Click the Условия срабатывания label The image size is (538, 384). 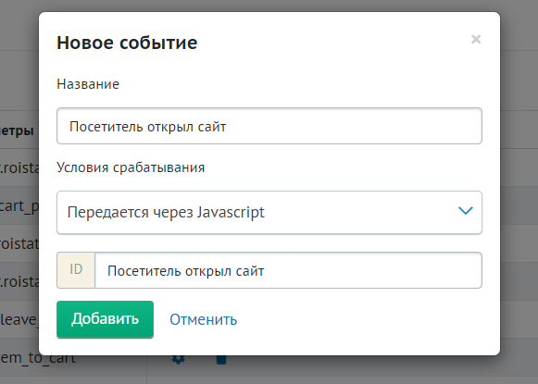131,167
